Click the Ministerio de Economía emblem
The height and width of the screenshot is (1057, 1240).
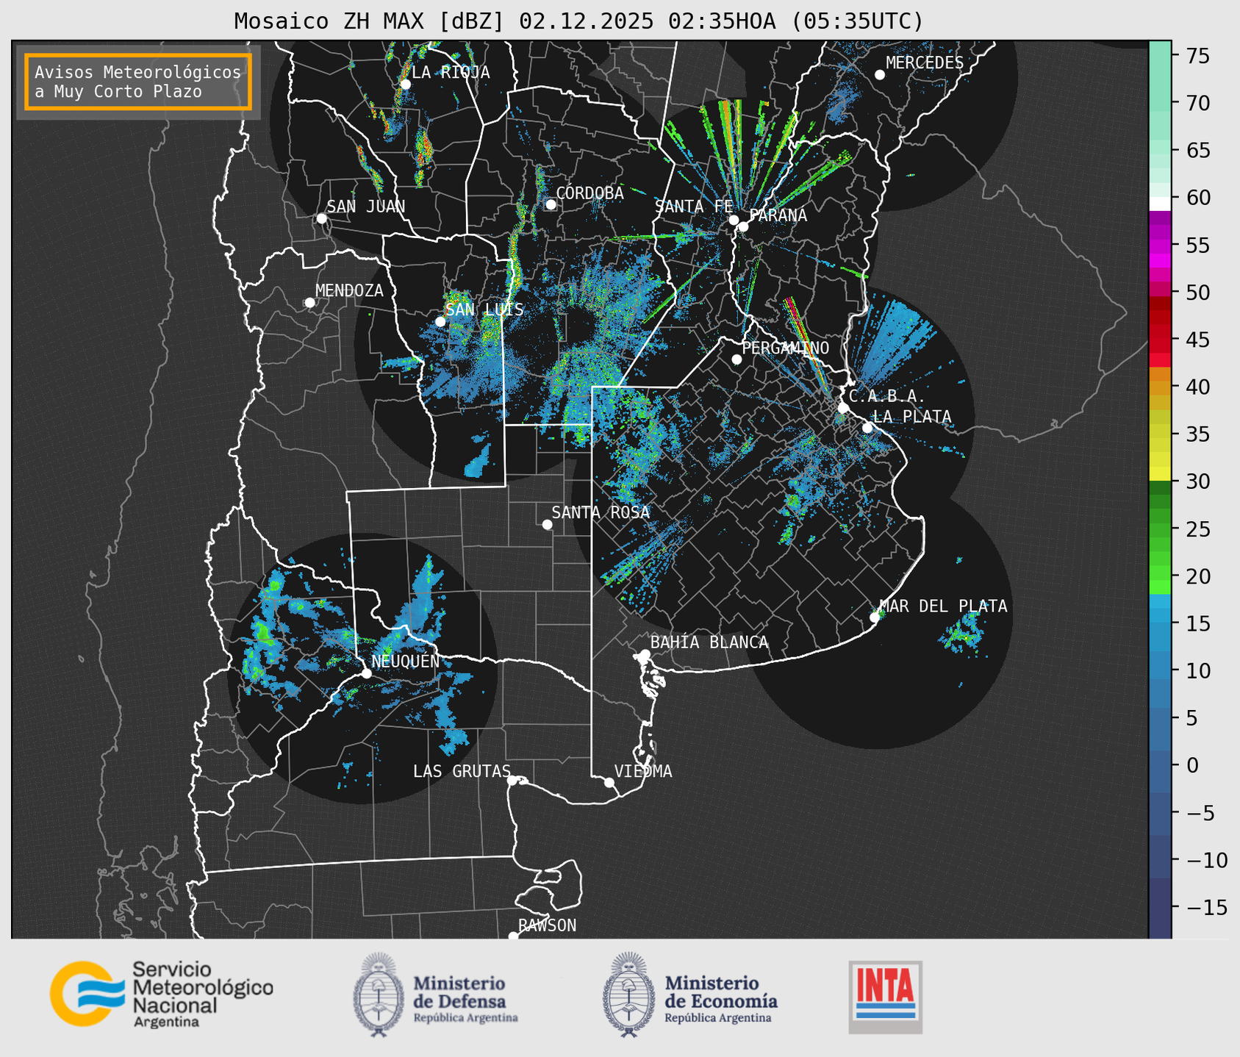pos(628,995)
